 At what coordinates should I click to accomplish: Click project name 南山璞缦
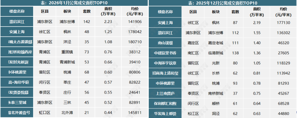tap(165, 43)
